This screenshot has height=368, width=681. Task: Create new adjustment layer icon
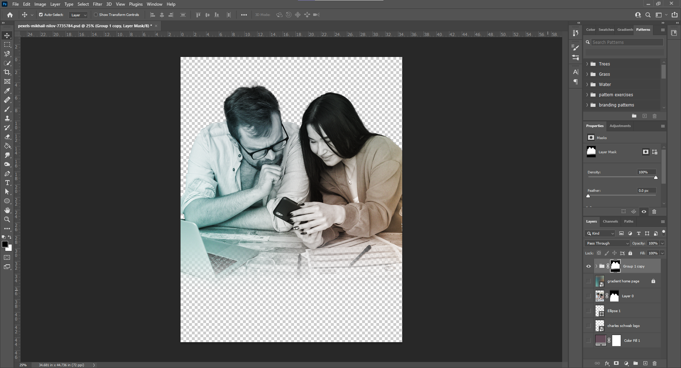626,363
